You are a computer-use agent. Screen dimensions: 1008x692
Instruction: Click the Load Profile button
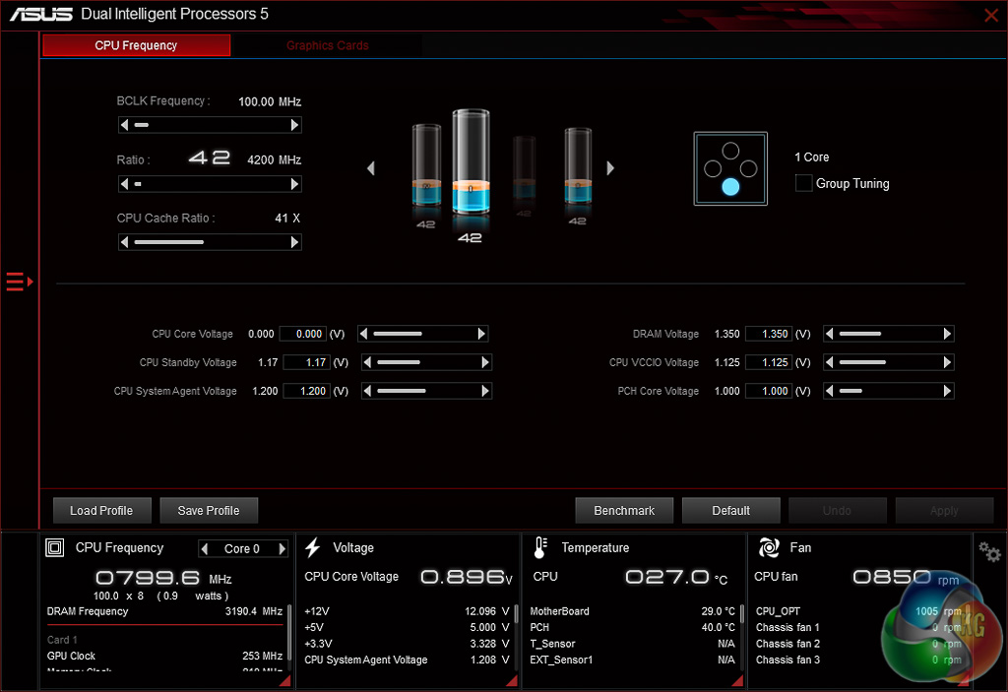click(101, 511)
